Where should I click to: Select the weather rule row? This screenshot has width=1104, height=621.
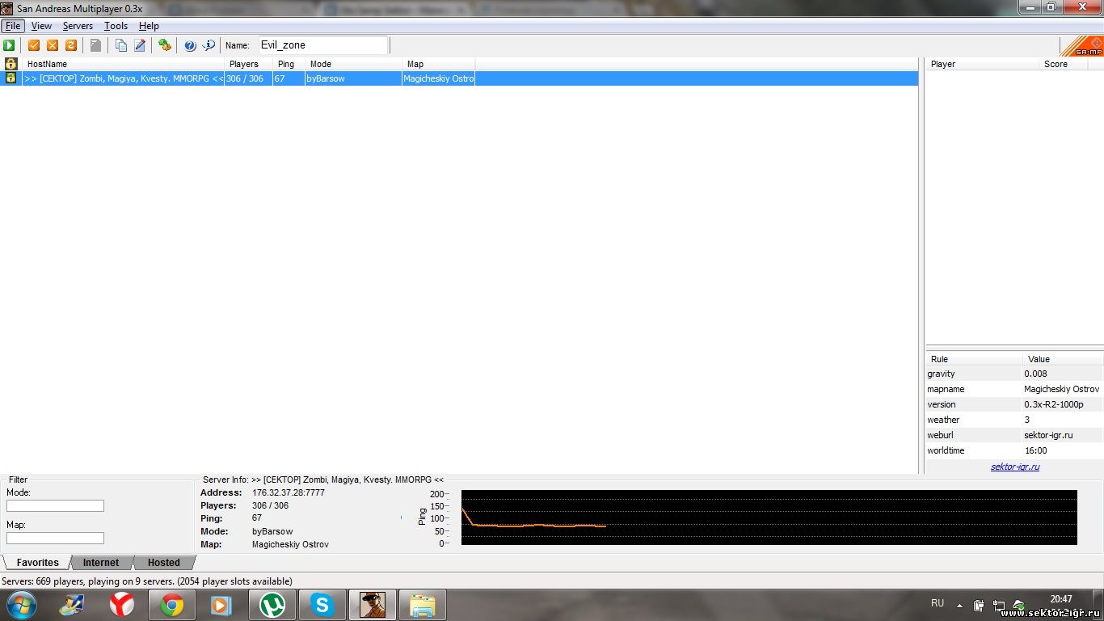pos(1014,420)
